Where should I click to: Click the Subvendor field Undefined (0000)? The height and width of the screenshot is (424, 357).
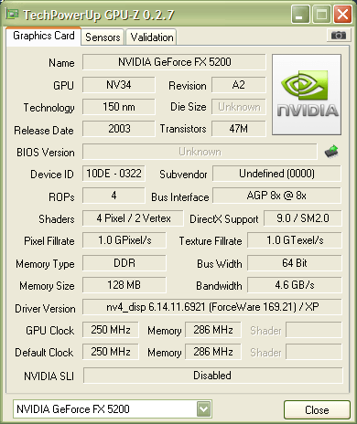tap(276, 174)
